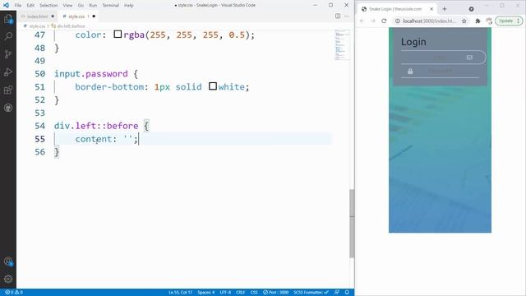Click line number 54 in the gutter
Image resolution: width=526 pixels, height=296 pixels.
tap(40, 126)
